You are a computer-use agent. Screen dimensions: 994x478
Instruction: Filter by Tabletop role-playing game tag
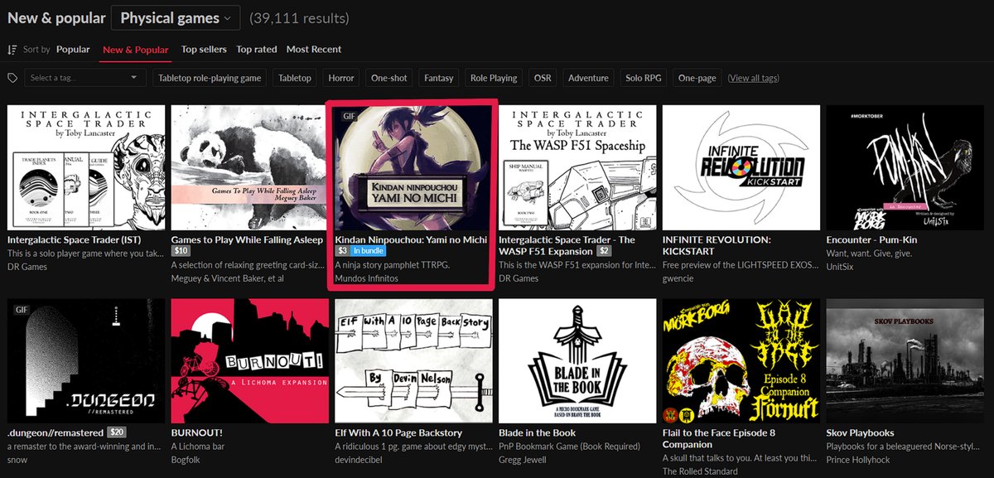pos(210,78)
